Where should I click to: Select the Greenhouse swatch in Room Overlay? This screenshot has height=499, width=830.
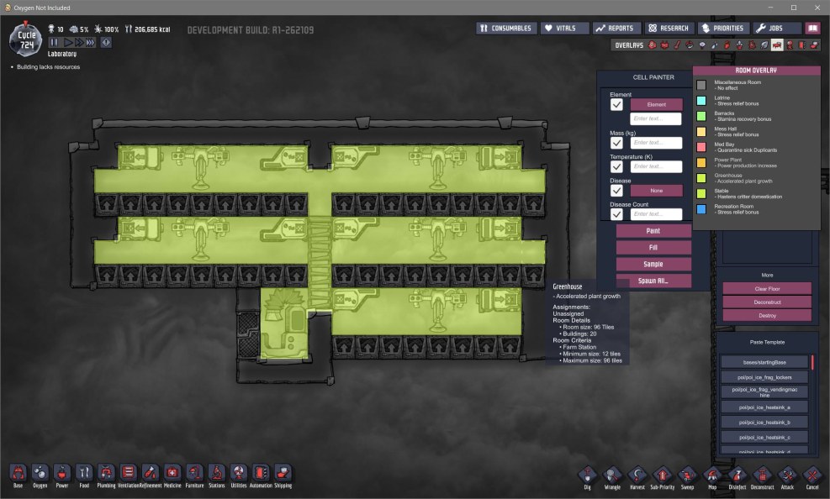click(700, 176)
